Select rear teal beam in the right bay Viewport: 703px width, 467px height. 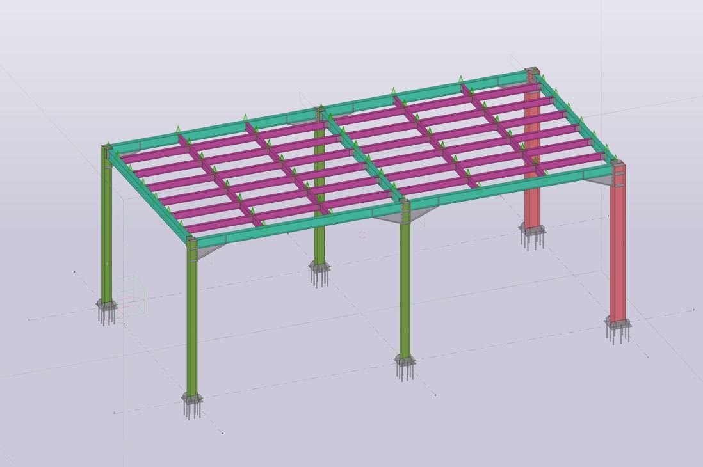point(425,92)
